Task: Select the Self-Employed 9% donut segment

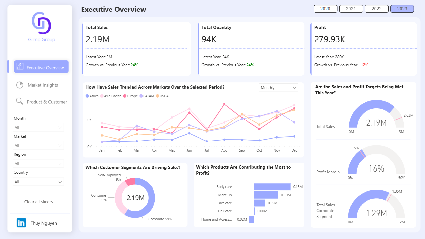Action: (130, 182)
